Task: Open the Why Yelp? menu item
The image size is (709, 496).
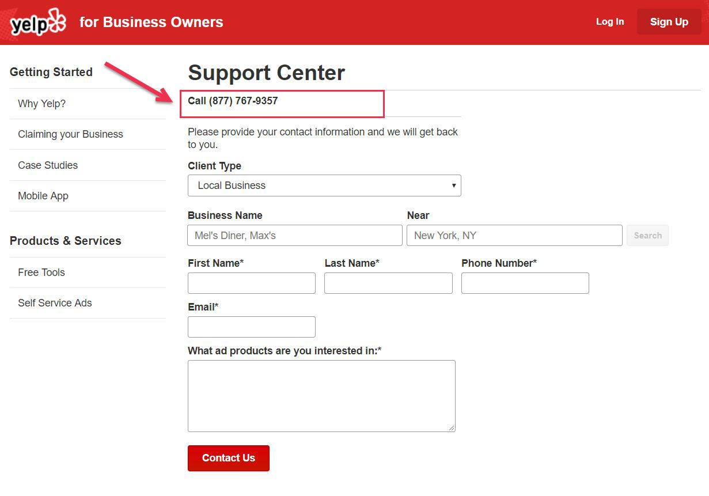Action: point(42,104)
